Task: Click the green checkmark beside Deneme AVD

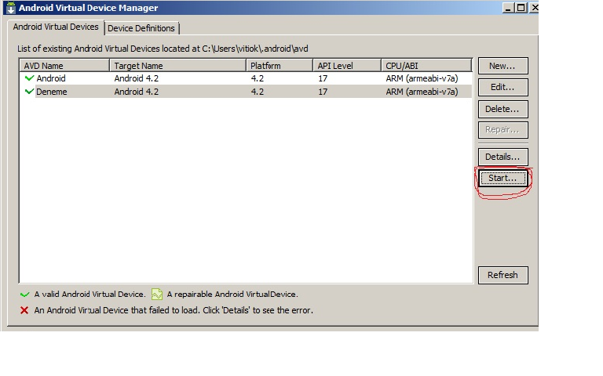Action: coord(29,92)
